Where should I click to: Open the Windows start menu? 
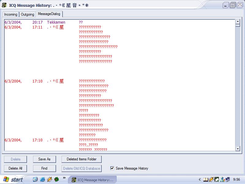pyautogui.click(x=13, y=179)
